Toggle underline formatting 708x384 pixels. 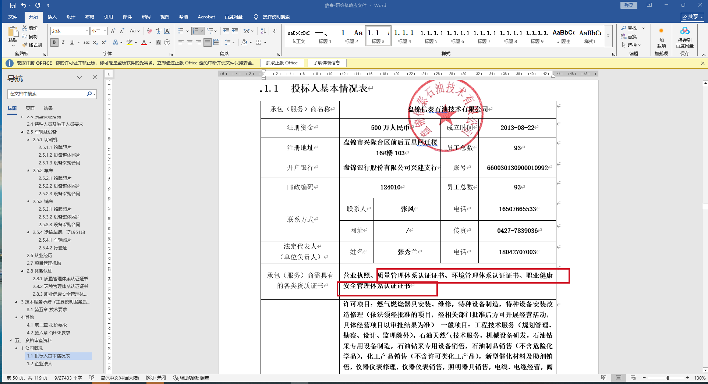[72, 42]
